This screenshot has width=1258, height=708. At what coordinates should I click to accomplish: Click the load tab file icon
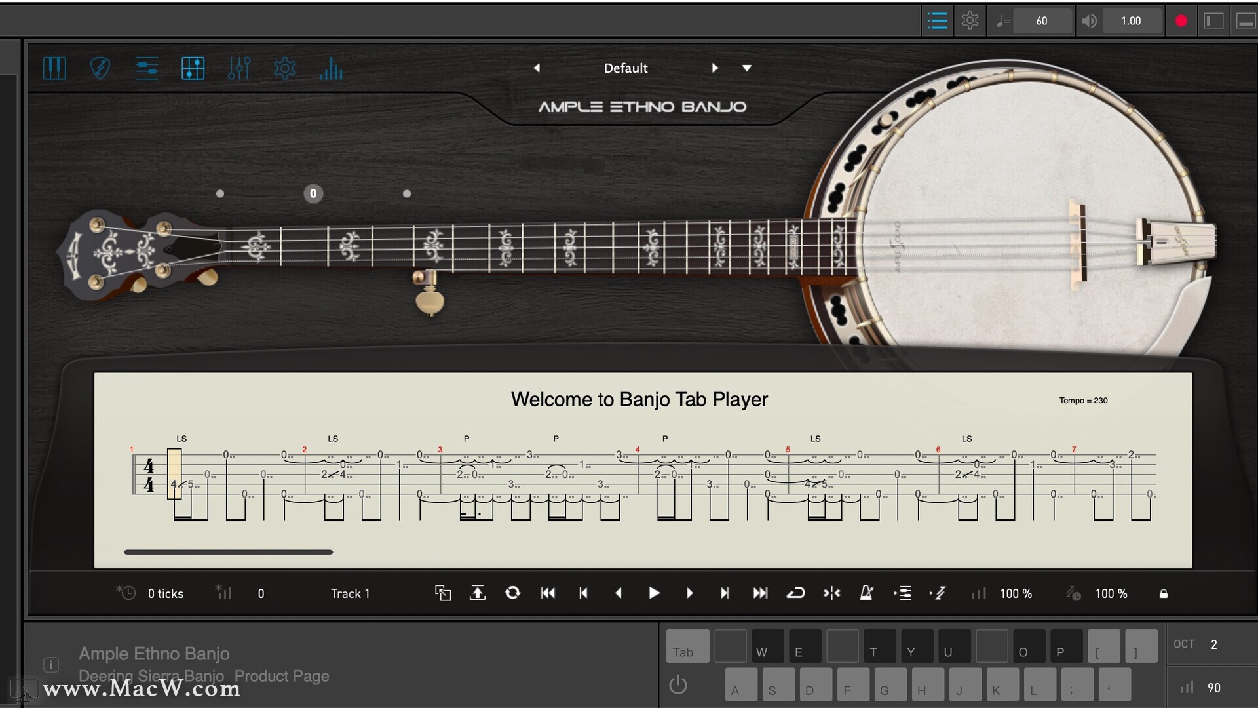coord(443,593)
